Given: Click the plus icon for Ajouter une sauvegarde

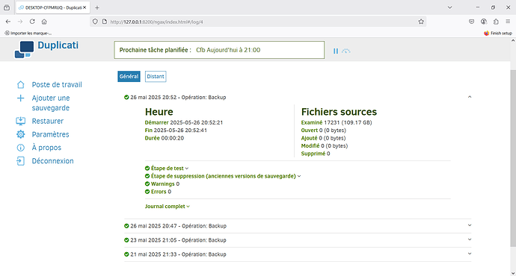Looking at the screenshot, I should [20, 98].
